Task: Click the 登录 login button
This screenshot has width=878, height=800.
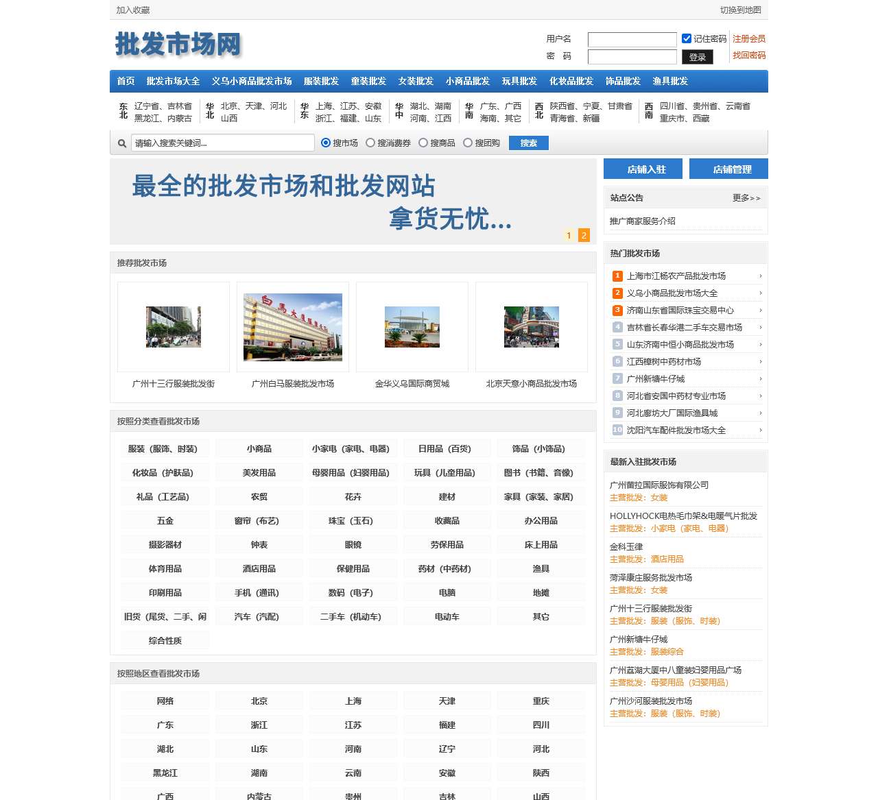Action: click(x=698, y=57)
